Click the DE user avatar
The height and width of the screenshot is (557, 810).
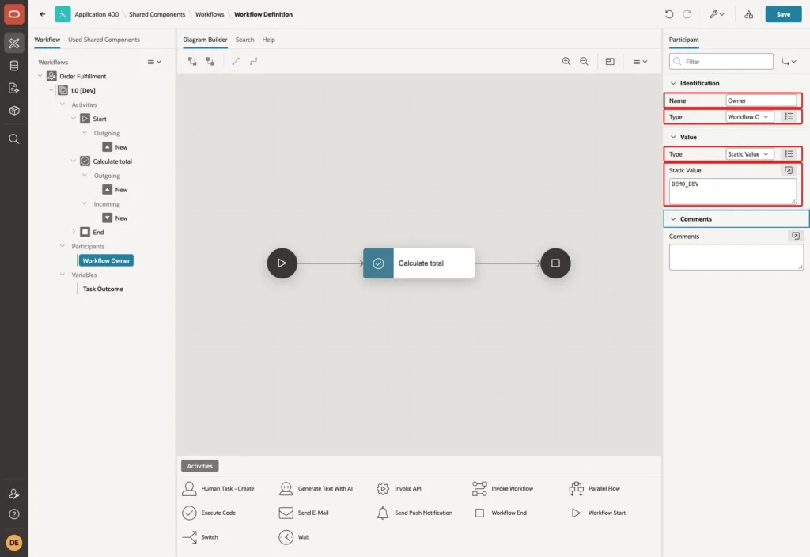14,543
